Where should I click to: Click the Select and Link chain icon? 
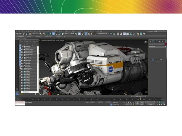coord(23,33)
